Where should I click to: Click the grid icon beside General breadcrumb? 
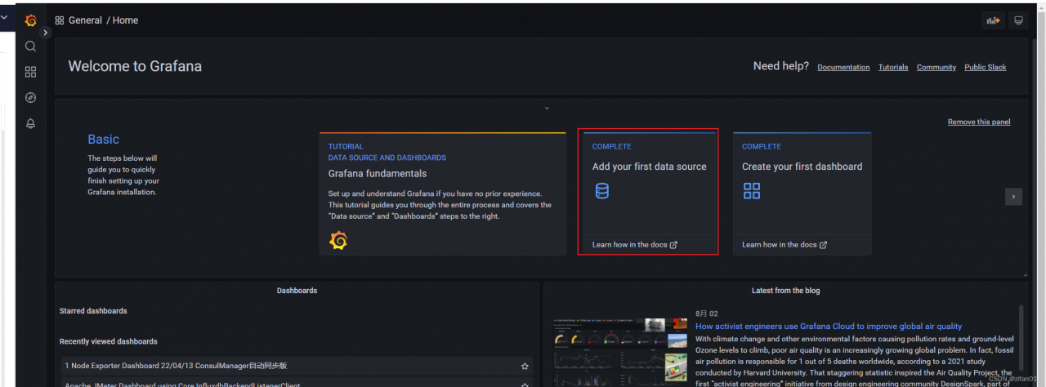point(60,20)
